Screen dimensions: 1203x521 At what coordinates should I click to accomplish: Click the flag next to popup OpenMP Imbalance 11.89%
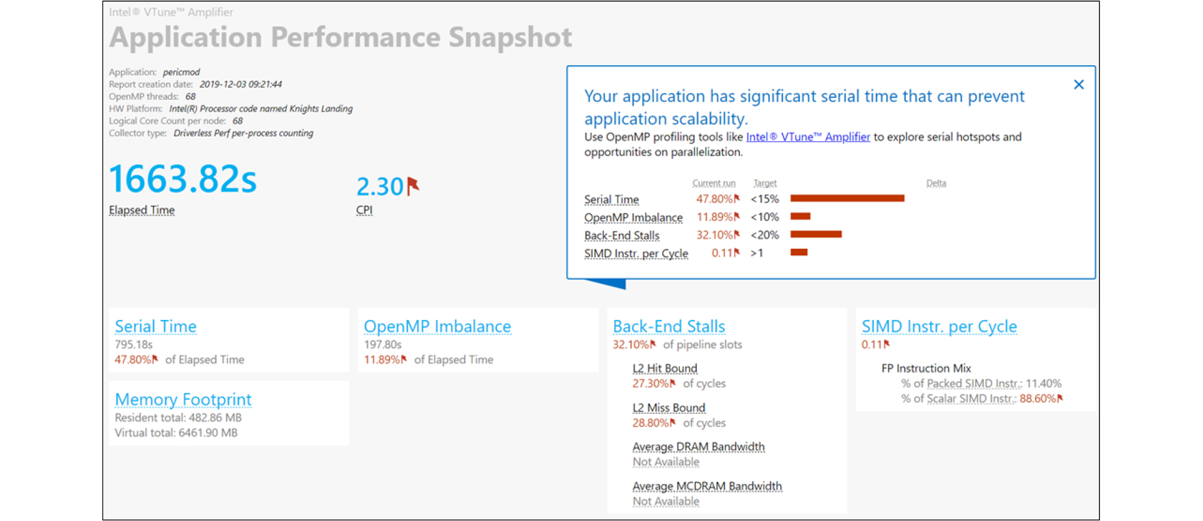(737, 217)
